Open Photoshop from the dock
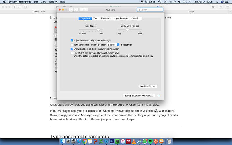This screenshot has width=232, height=145. coord(112,142)
